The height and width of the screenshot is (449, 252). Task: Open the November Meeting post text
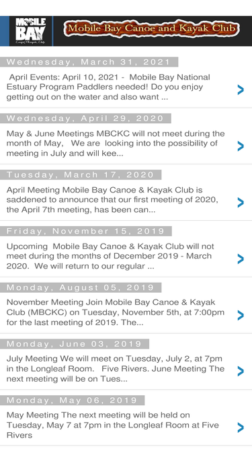pyautogui.click(x=116, y=312)
